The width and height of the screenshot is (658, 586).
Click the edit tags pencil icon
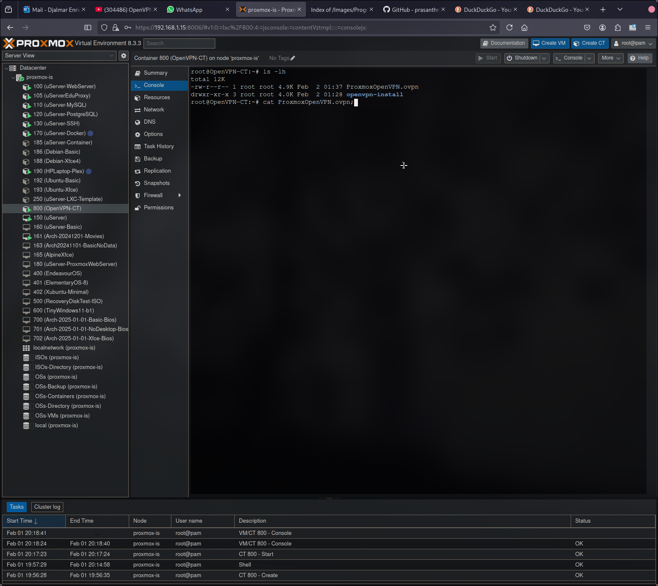[293, 58]
